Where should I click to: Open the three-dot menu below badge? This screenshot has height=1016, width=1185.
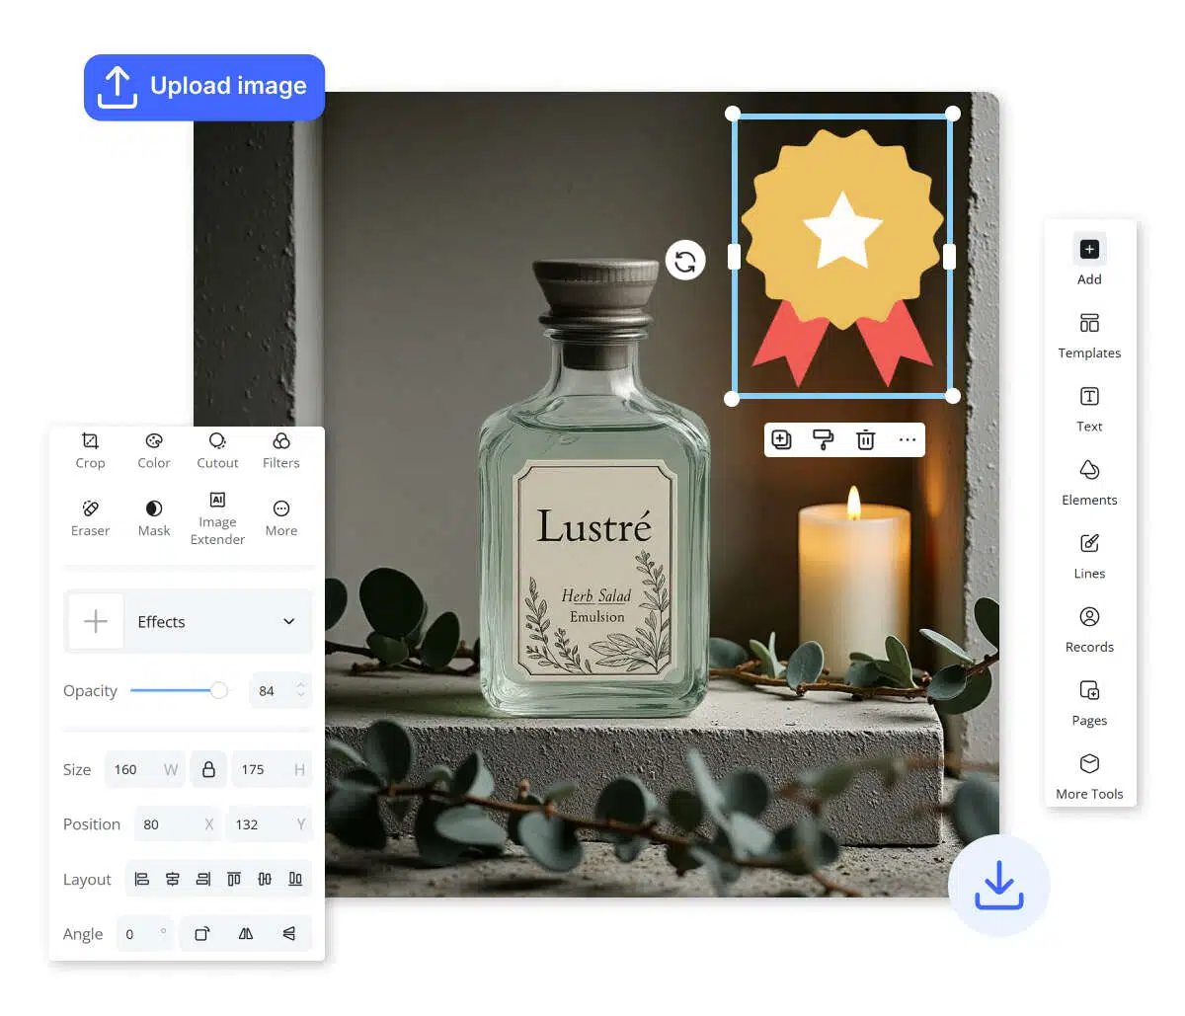click(908, 440)
